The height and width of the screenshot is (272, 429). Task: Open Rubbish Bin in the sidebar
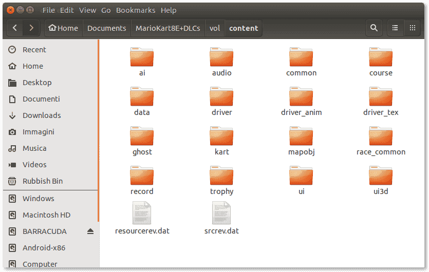pos(50,181)
